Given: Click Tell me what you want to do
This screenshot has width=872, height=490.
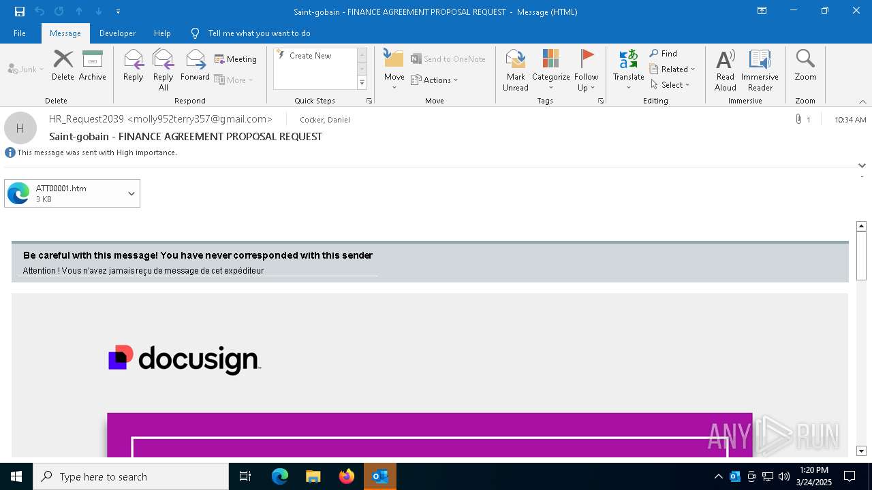Looking at the screenshot, I should coord(259,33).
